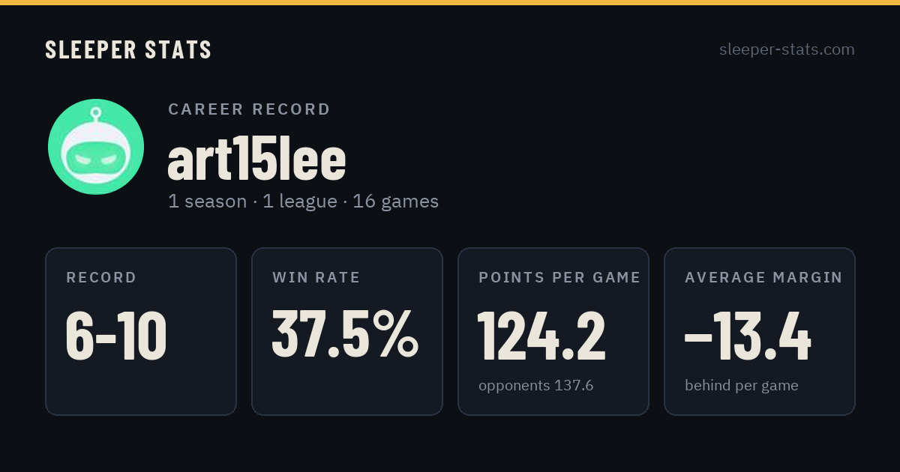Click the POINTS PER GAME label text
This screenshot has width=900, height=472.
559,278
